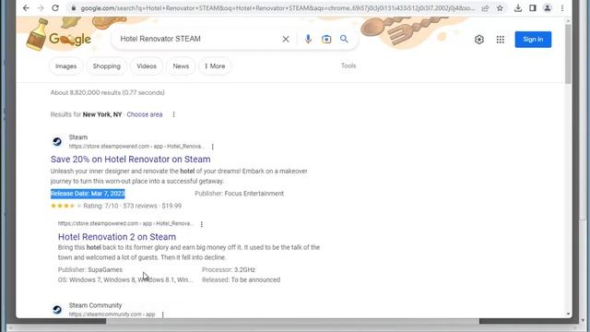Click the first result's Steam store URL
The width and height of the screenshot is (590, 332).
[137, 146]
